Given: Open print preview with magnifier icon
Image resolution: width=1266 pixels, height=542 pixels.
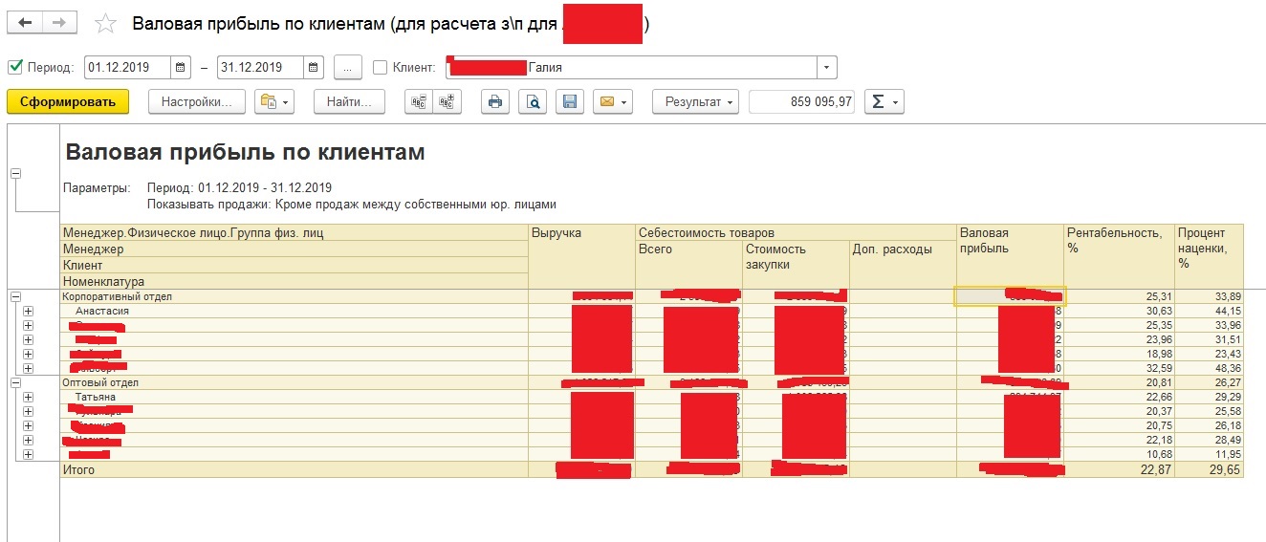Looking at the screenshot, I should [534, 102].
